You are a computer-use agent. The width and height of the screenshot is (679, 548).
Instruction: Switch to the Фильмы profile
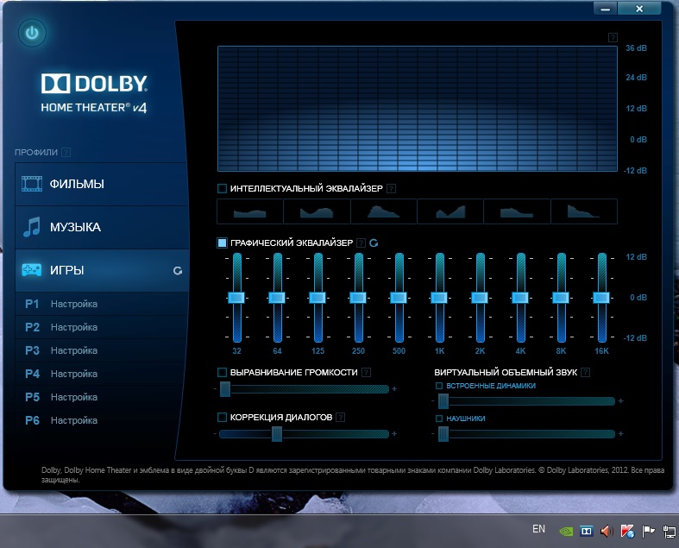(x=102, y=184)
